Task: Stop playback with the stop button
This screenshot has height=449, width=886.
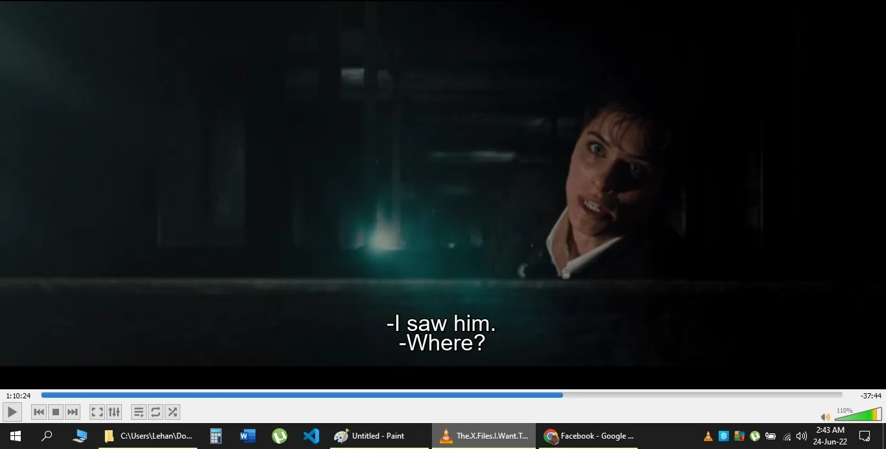Action: point(56,412)
